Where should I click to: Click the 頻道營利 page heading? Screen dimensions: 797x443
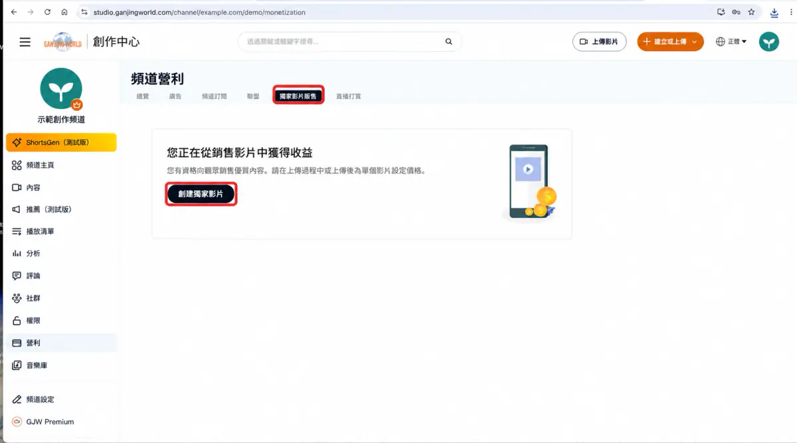(157, 78)
